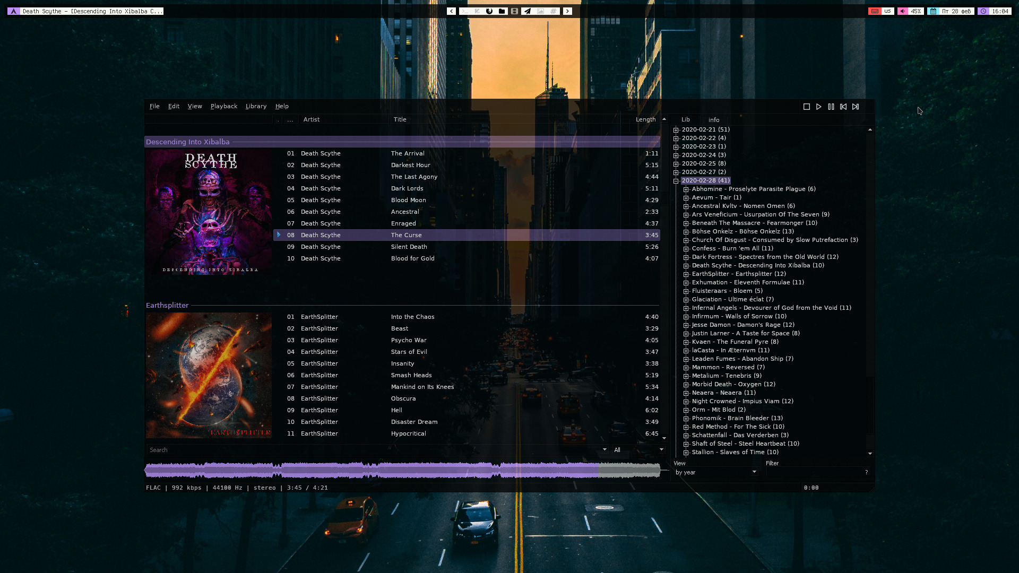Open Firefox workspace icon in top bar
Screen dimensions: 1019x573
489,11
